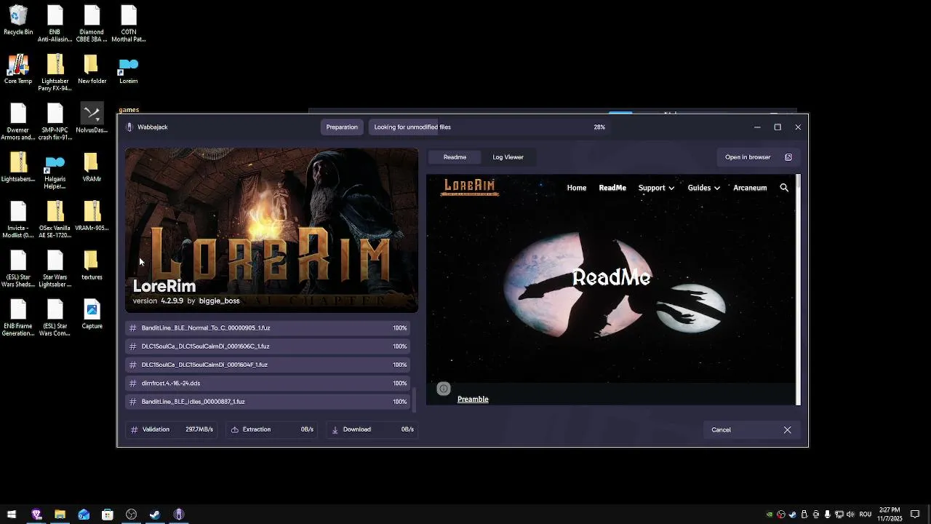Click the version 4.2.9.9 text
This screenshot has width=931, height=524.
158,301
